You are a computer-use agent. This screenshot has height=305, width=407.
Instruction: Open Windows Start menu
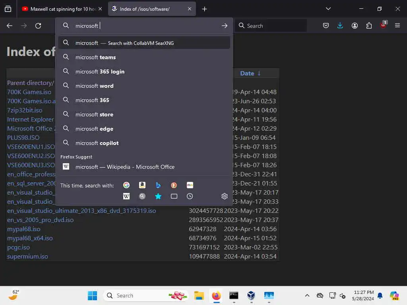click(x=92, y=295)
